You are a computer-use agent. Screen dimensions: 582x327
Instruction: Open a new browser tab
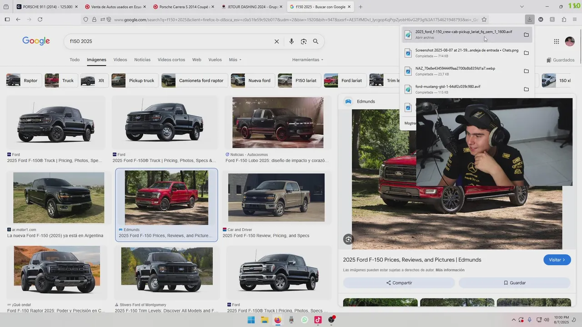coord(361,7)
